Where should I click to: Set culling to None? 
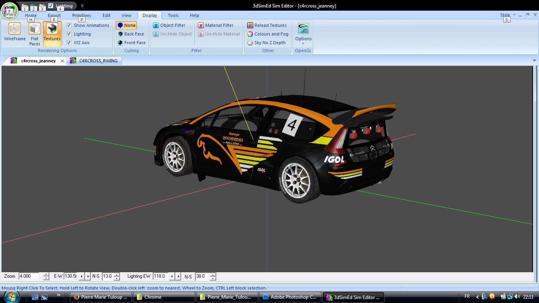[126, 25]
